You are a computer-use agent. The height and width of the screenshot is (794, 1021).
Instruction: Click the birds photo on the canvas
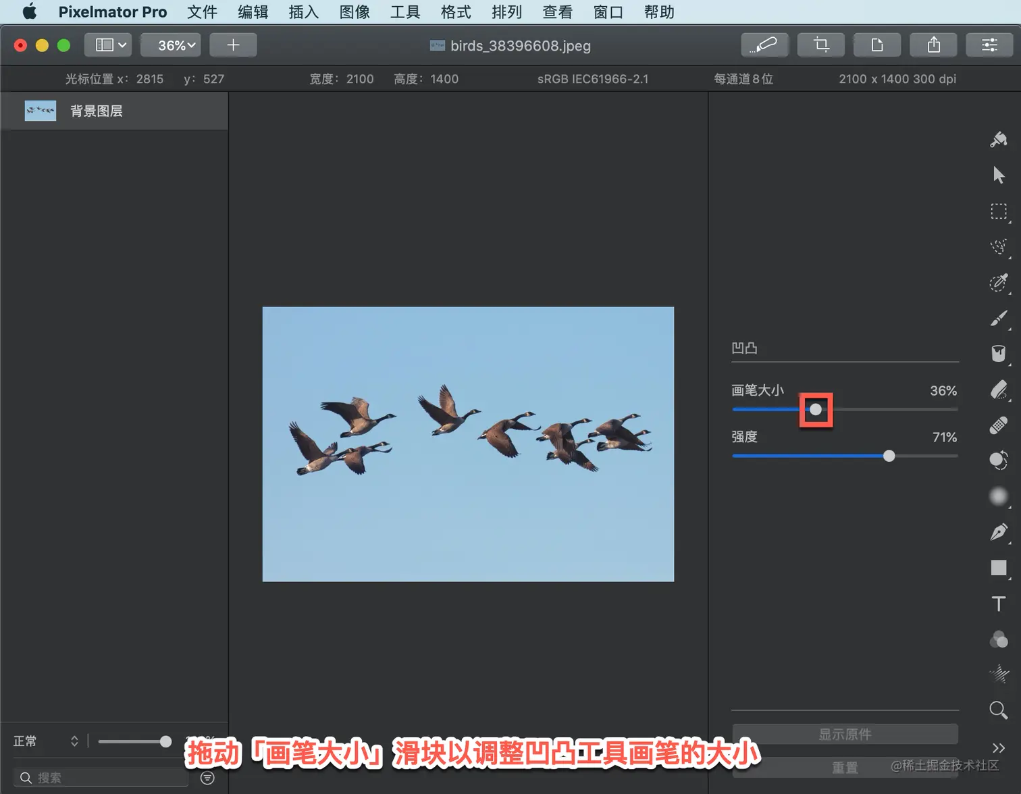tap(468, 444)
